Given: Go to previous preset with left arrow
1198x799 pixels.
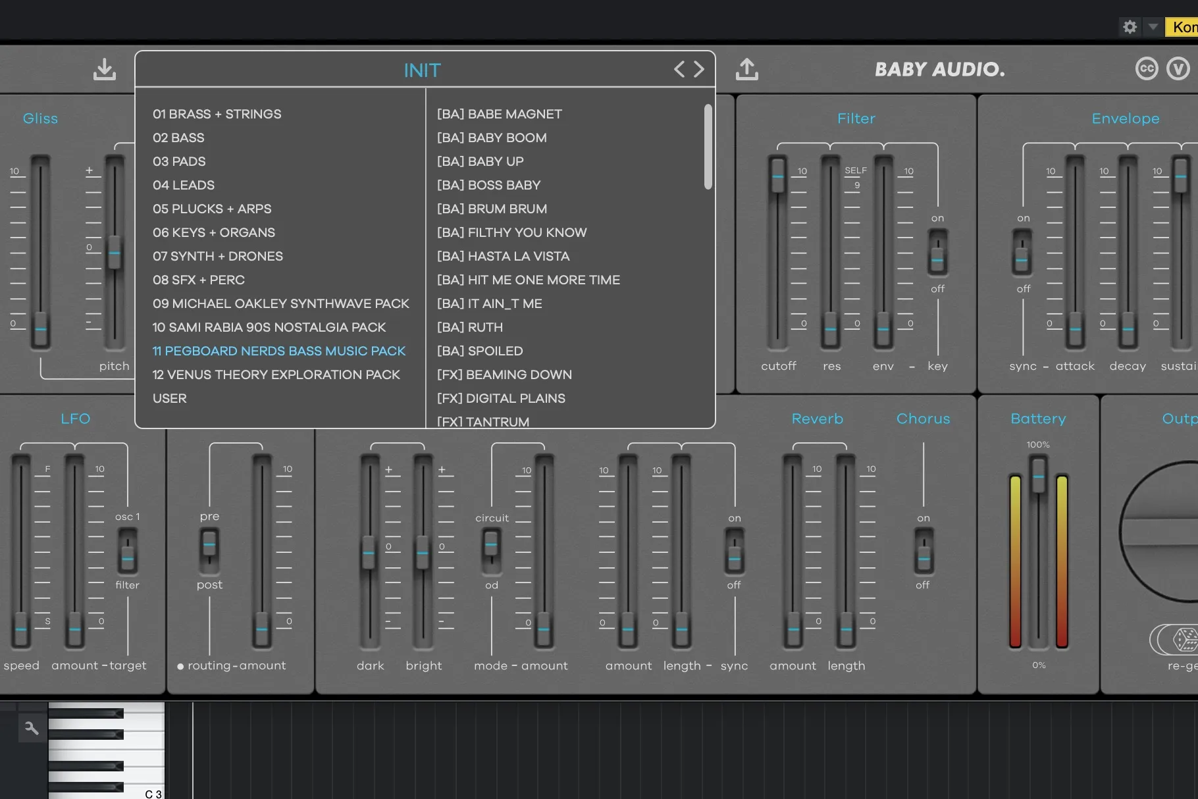Looking at the screenshot, I should coord(679,69).
